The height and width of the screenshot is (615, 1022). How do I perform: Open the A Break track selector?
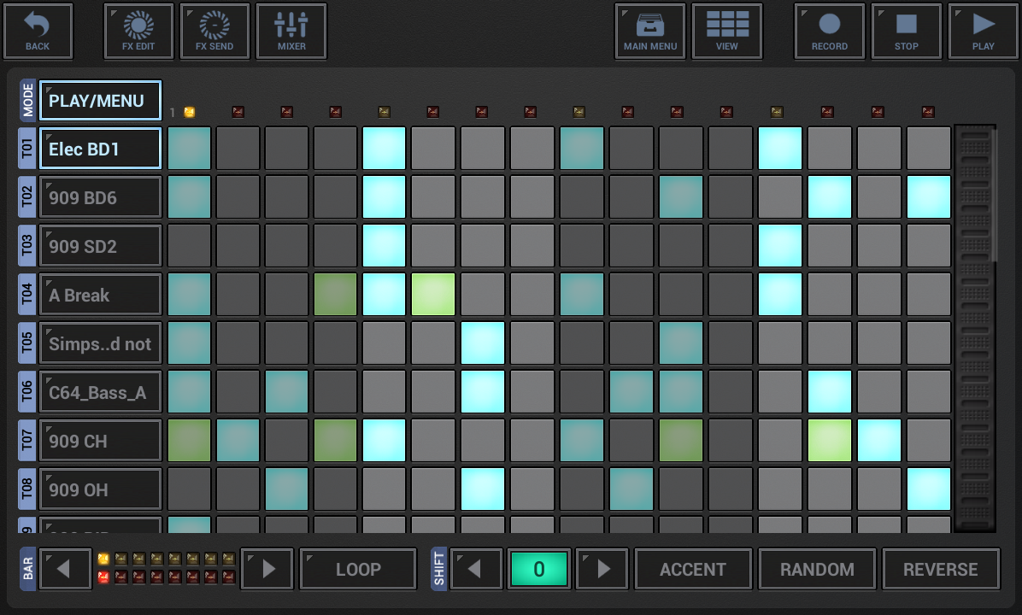[100, 295]
